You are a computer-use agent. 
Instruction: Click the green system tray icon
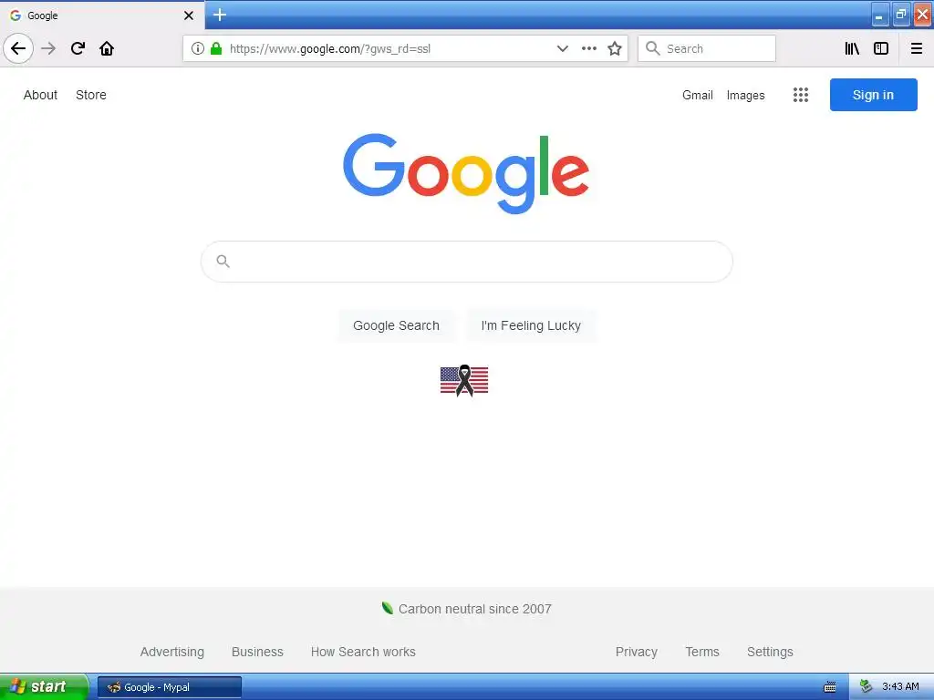pos(867,687)
